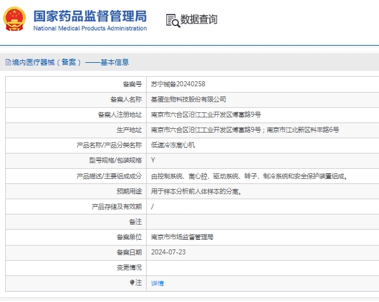Click the storage and validity value /
The image size is (379, 302).
pyautogui.click(x=152, y=207)
